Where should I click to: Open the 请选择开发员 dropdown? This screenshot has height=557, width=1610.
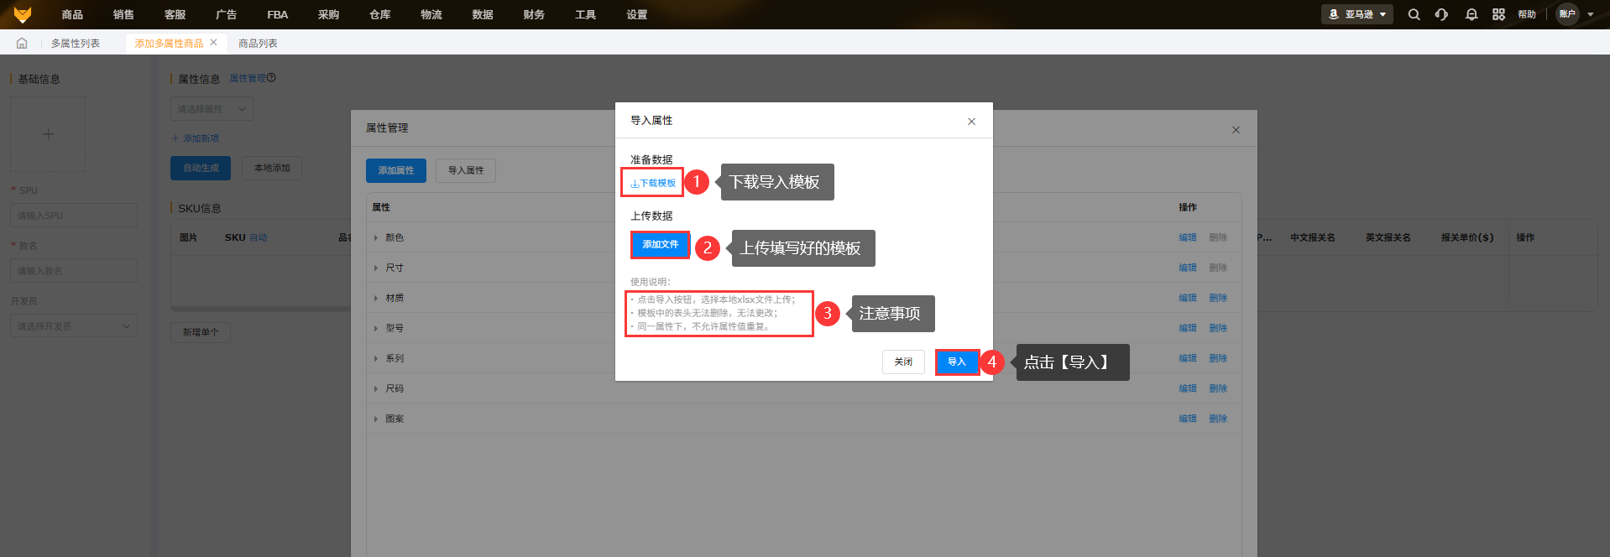(x=74, y=326)
